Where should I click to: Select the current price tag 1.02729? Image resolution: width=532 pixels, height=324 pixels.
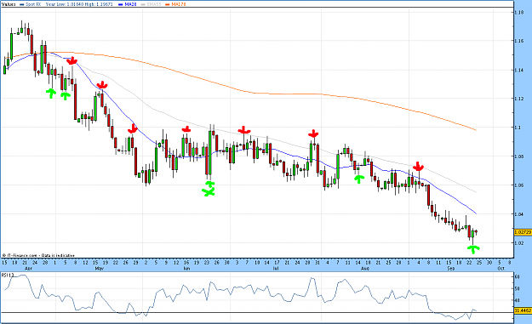click(523, 232)
